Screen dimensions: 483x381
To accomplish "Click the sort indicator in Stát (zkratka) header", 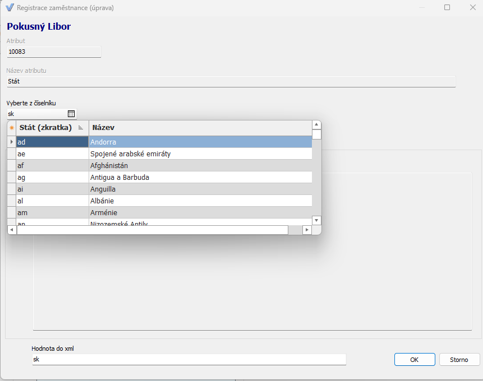I will tap(81, 128).
